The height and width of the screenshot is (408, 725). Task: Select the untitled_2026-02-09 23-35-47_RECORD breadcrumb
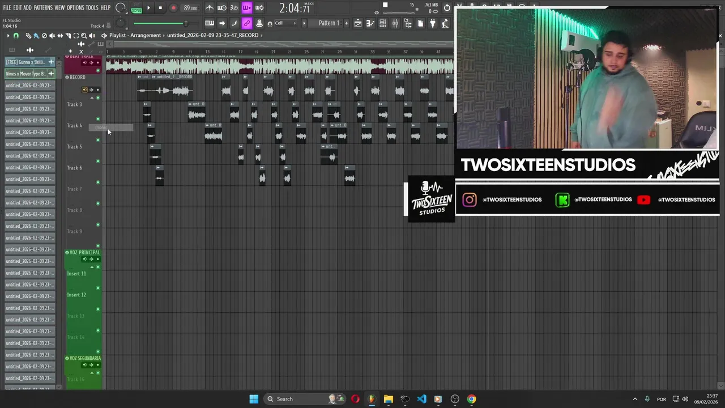pos(212,35)
